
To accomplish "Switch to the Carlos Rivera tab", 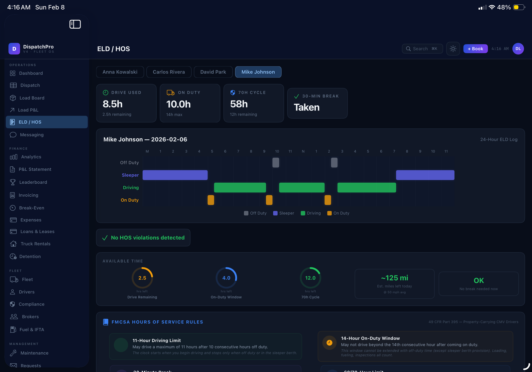I will point(169,72).
